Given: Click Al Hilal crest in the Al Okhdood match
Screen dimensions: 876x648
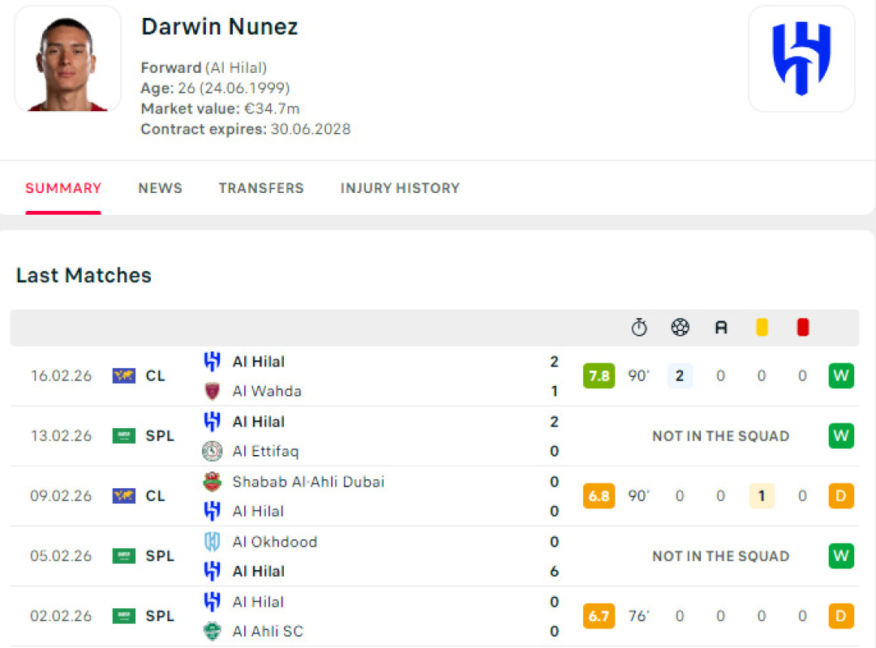Looking at the screenshot, I should [212, 571].
